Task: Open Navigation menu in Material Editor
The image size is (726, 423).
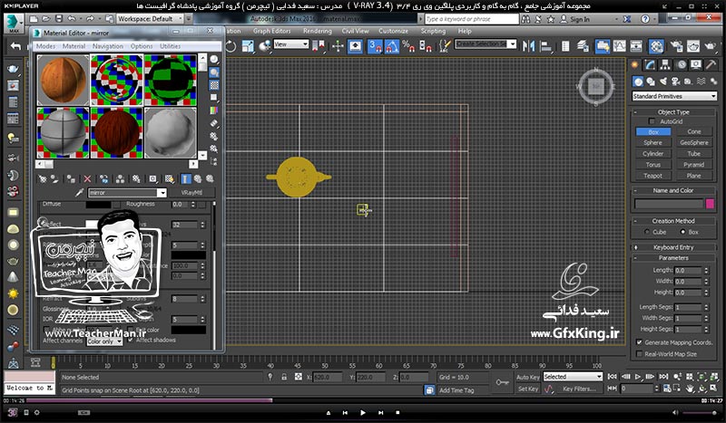Action: click(x=107, y=46)
